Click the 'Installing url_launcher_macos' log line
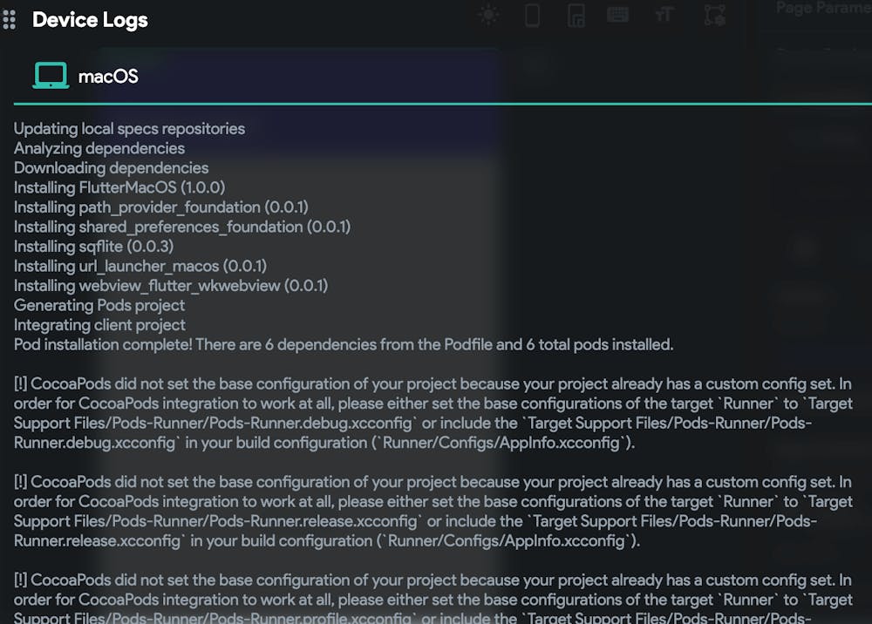 click(140, 266)
